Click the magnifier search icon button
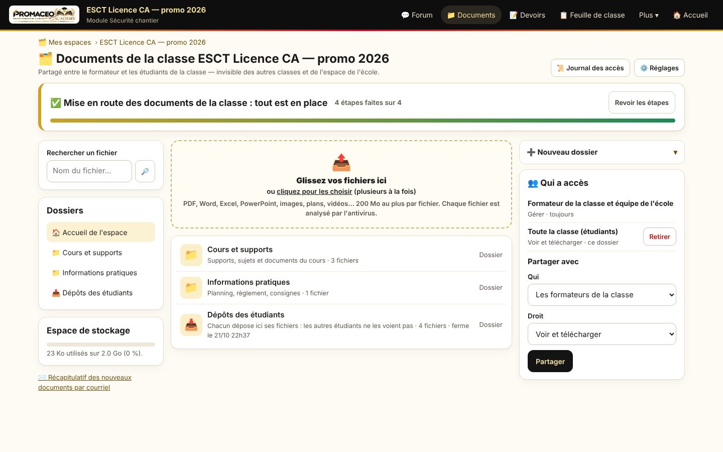This screenshot has height=452, width=723. pyautogui.click(x=145, y=171)
